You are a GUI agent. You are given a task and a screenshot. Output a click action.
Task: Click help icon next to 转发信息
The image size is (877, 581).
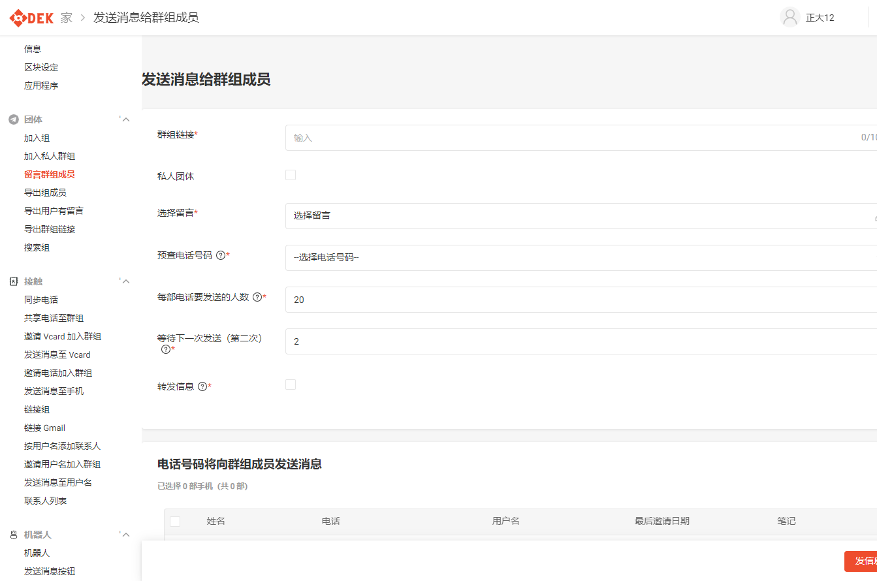tap(202, 386)
